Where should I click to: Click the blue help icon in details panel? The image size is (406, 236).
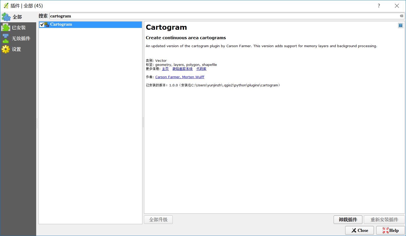[400, 25]
